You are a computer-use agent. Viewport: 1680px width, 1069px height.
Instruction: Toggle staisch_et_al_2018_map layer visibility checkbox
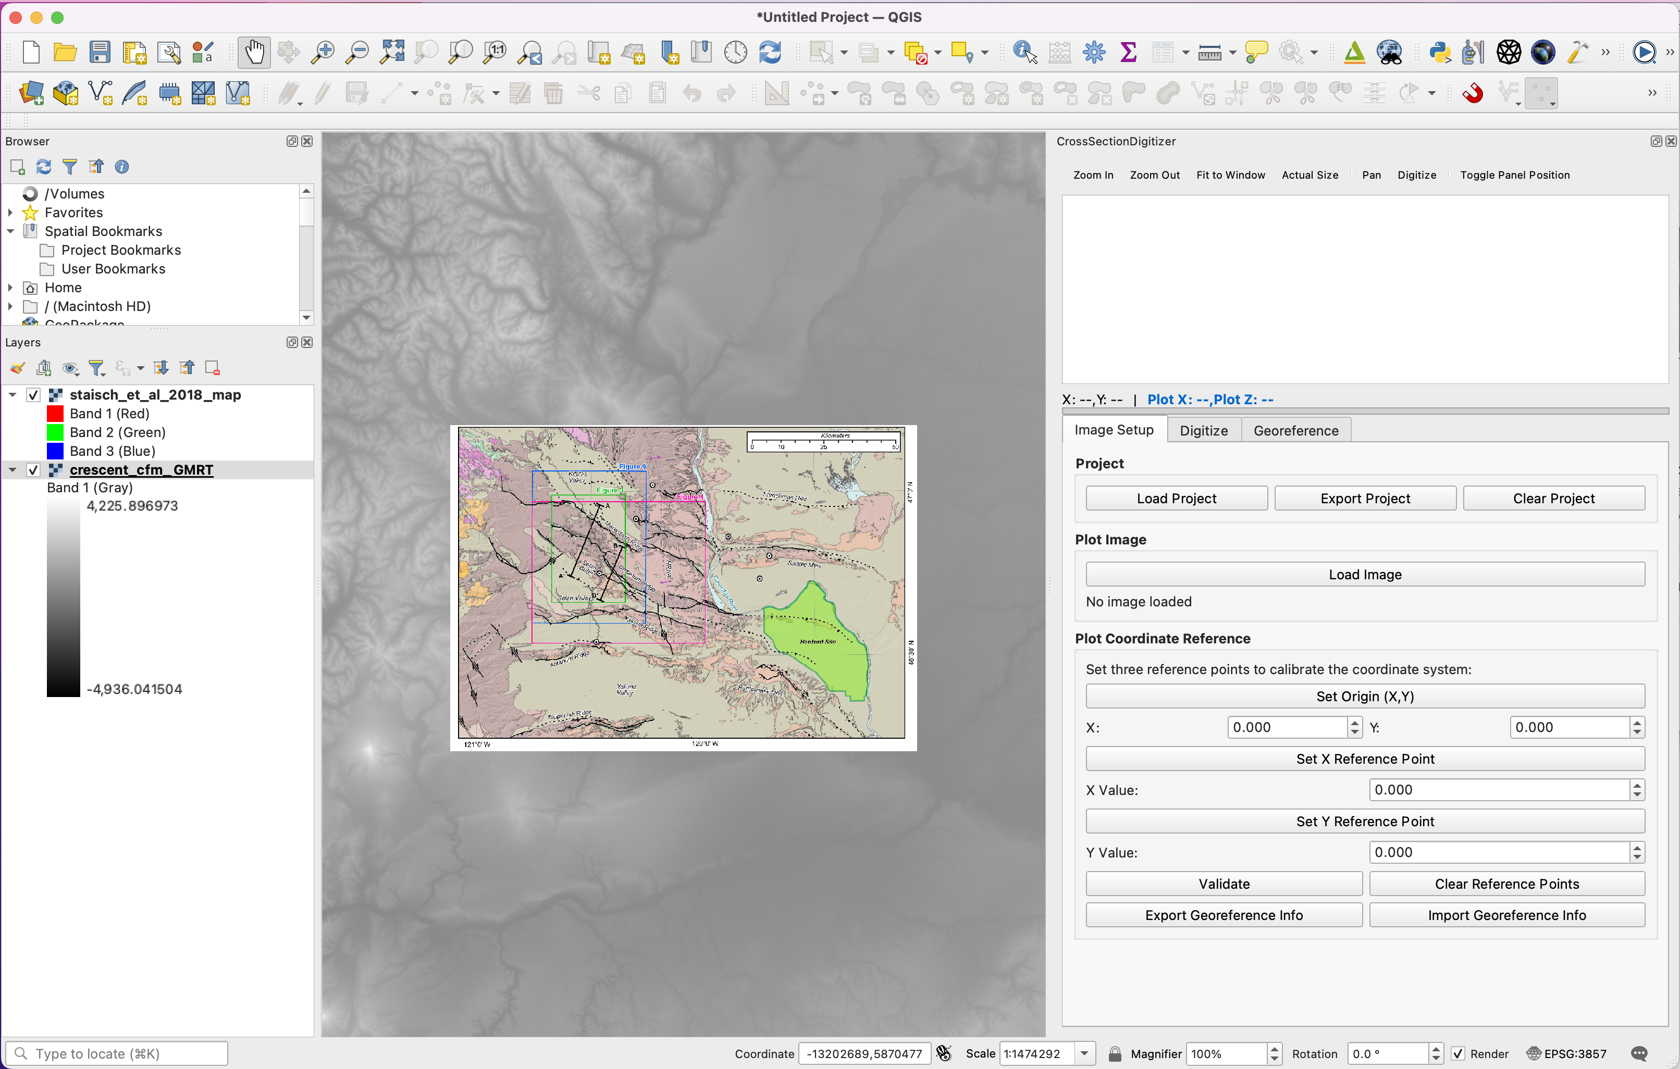point(33,395)
